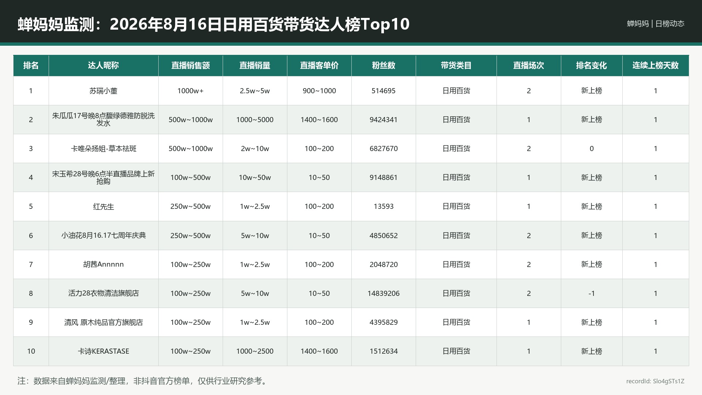Click the sales value 1000w+
The width and height of the screenshot is (702, 395).
pyautogui.click(x=190, y=91)
